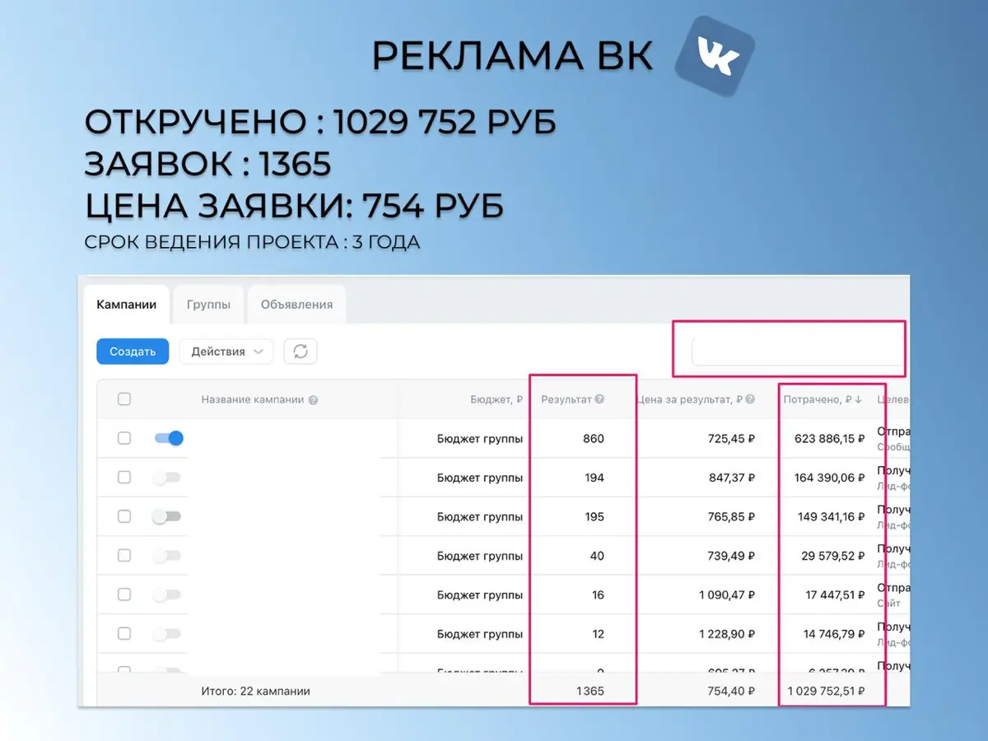Image resolution: width=988 pixels, height=741 pixels.
Task: Click the 765,85 ₽ price cell
Action: (731, 517)
